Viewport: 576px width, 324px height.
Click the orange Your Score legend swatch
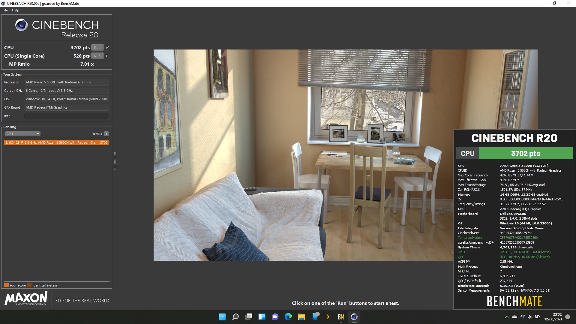click(6, 285)
